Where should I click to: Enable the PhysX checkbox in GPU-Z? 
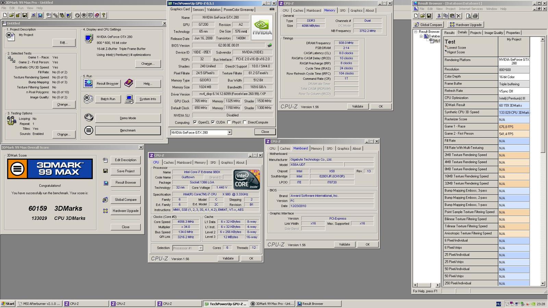(229, 122)
